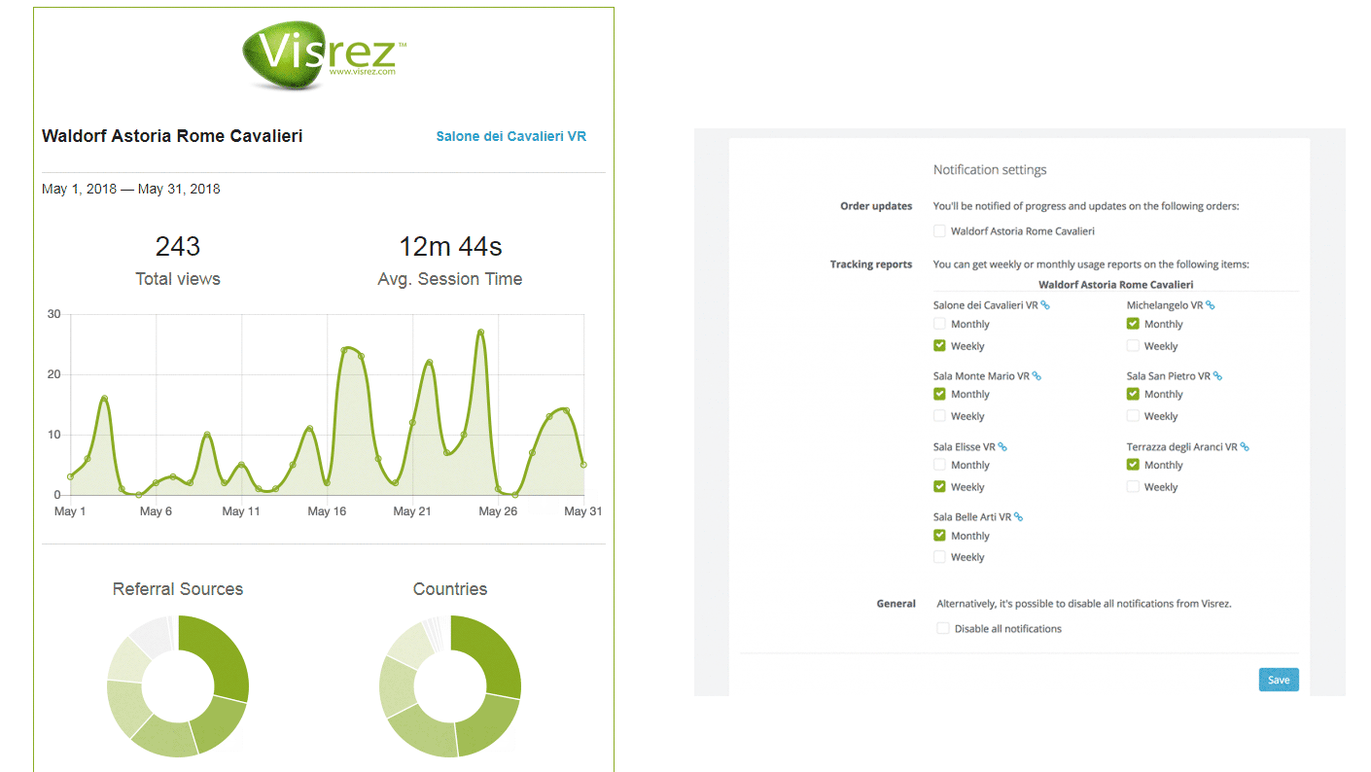
Task: Enable Monthly report for Sala Elisse VR
Action: [x=939, y=465]
